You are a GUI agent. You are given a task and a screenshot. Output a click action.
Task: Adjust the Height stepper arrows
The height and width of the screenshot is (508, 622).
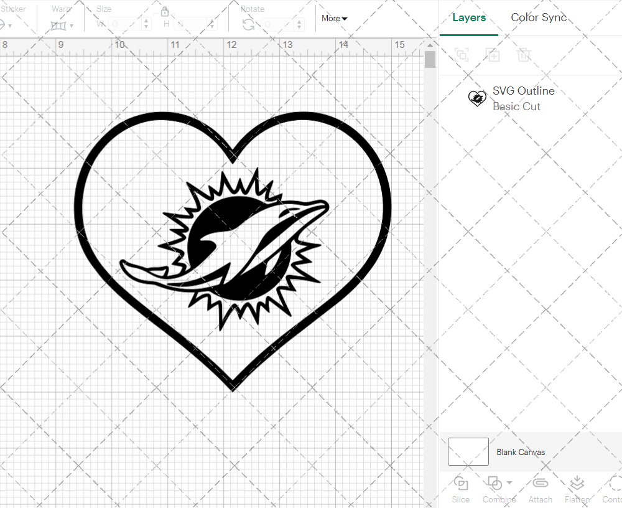(x=212, y=24)
